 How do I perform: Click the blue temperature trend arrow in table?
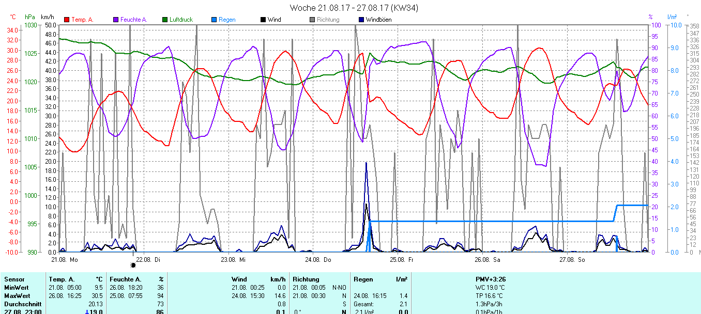coord(87,312)
